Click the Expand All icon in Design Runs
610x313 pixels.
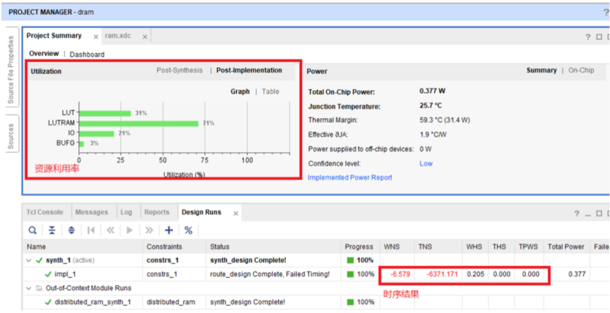click(71, 230)
